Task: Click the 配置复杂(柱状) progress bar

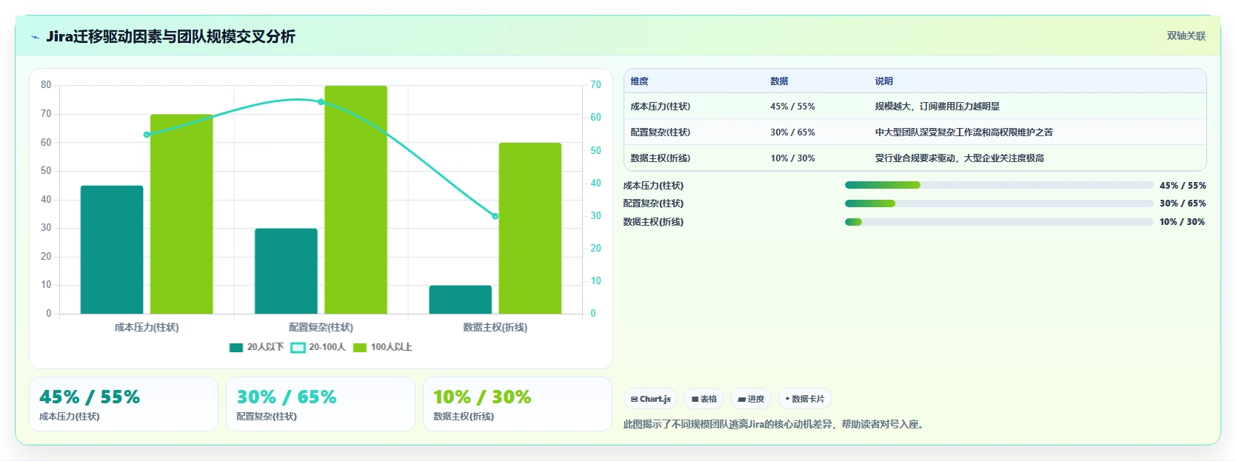Action: tap(999, 203)
